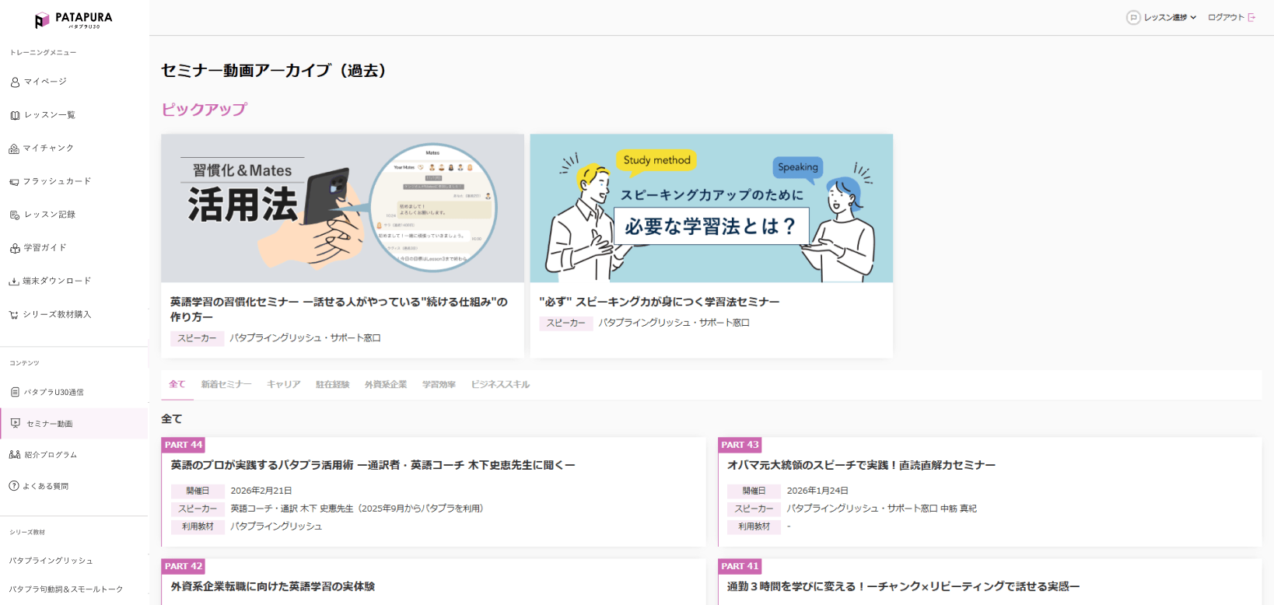Click 端末ダウンロード sidebar label
Screen dimensions: 1274x605
(x=57, y=282)
